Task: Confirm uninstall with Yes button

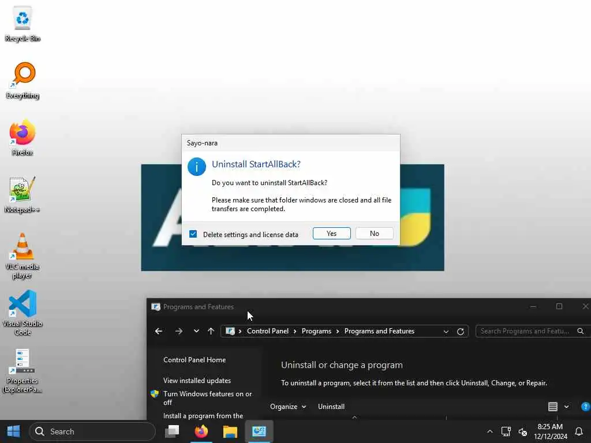Action: 331,234
